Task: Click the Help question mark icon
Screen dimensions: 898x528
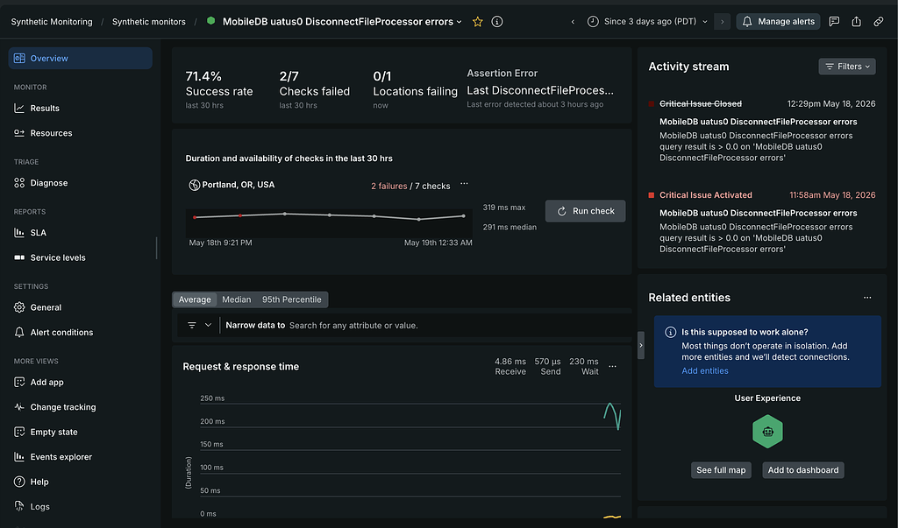Action: point(19,482)
